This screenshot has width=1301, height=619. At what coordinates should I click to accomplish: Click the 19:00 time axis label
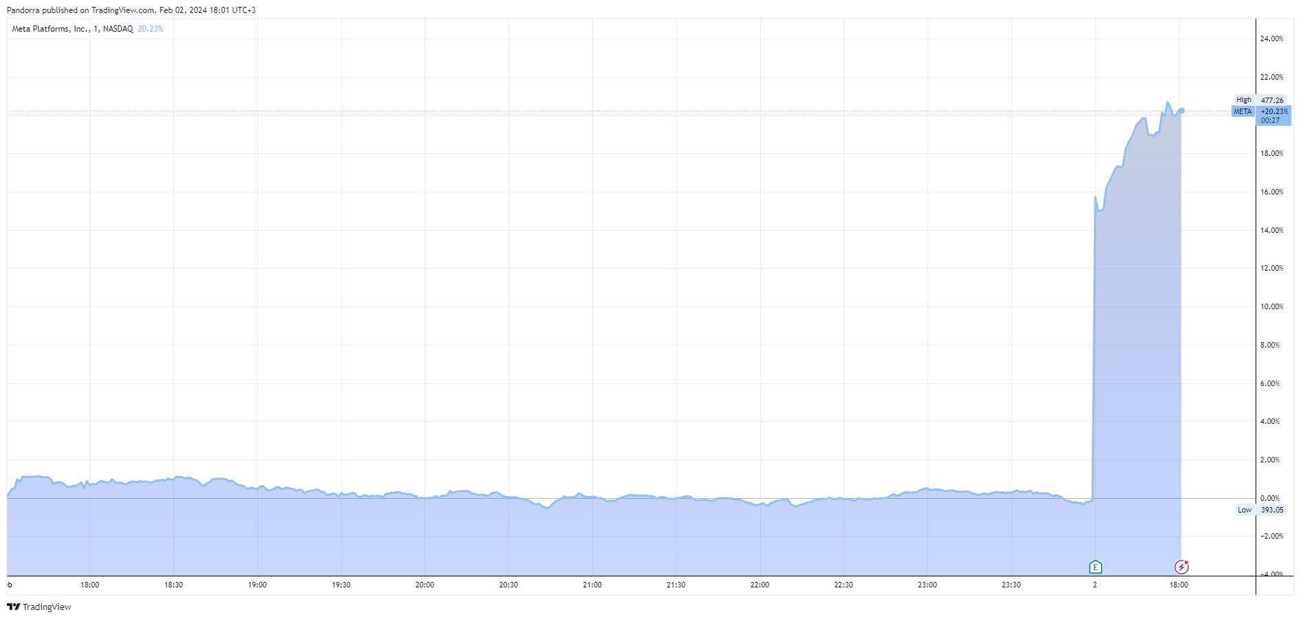click(x=257, y=585)
